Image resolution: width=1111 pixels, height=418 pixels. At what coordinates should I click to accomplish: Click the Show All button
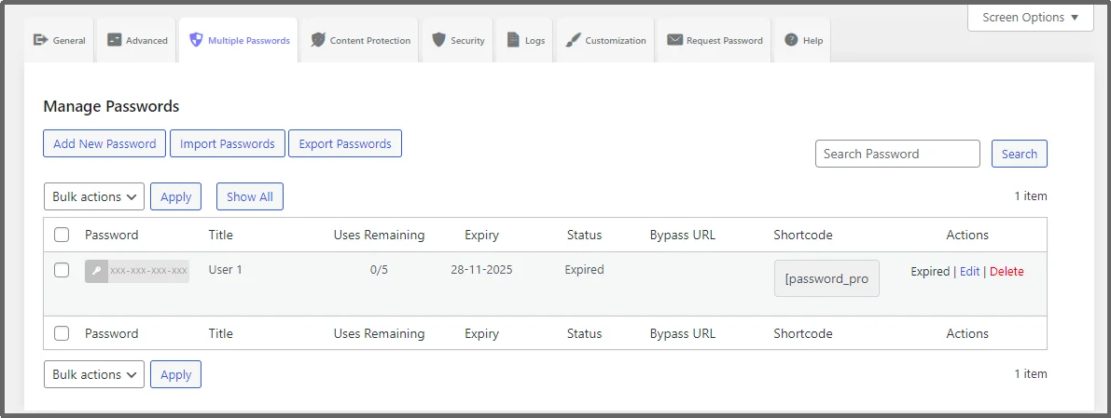[250, 196]
